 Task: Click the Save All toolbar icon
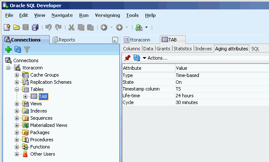click(35, 27)
